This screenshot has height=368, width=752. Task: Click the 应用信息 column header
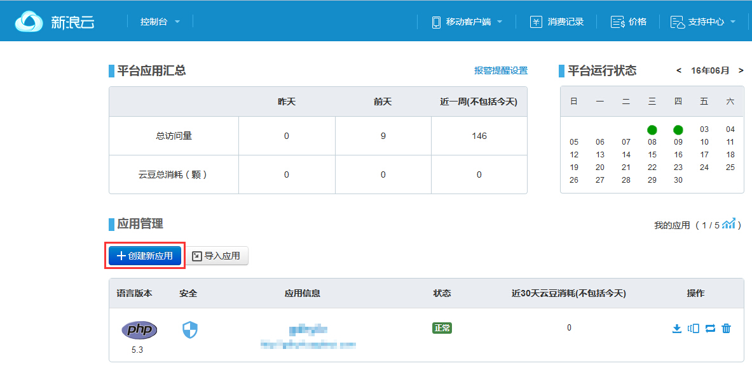(x=302, y=293)
